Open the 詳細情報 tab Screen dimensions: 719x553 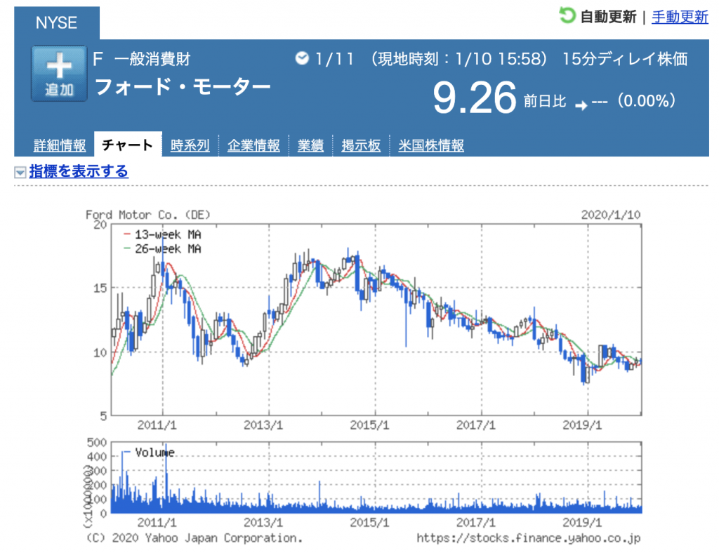(60, 145)
